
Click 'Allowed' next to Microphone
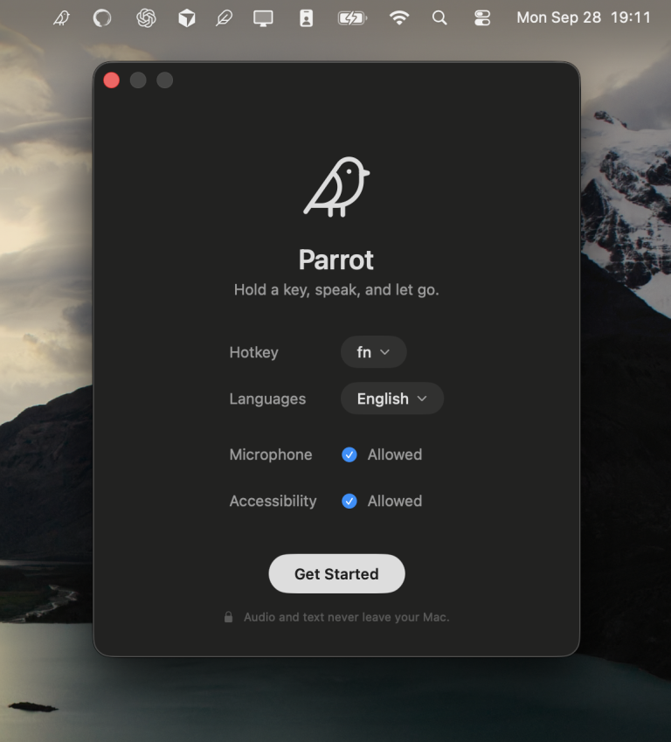395,454
